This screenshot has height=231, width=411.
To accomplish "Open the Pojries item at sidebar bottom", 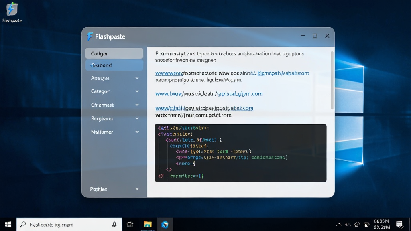I will [x=99, y=189].
